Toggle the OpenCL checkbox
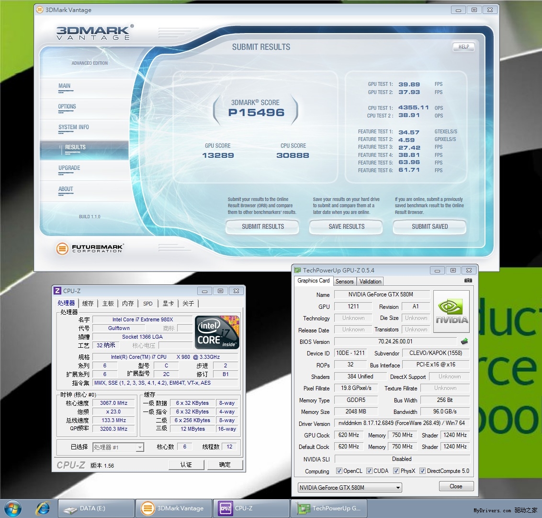The image size is (542, 518). click(339, 471)
